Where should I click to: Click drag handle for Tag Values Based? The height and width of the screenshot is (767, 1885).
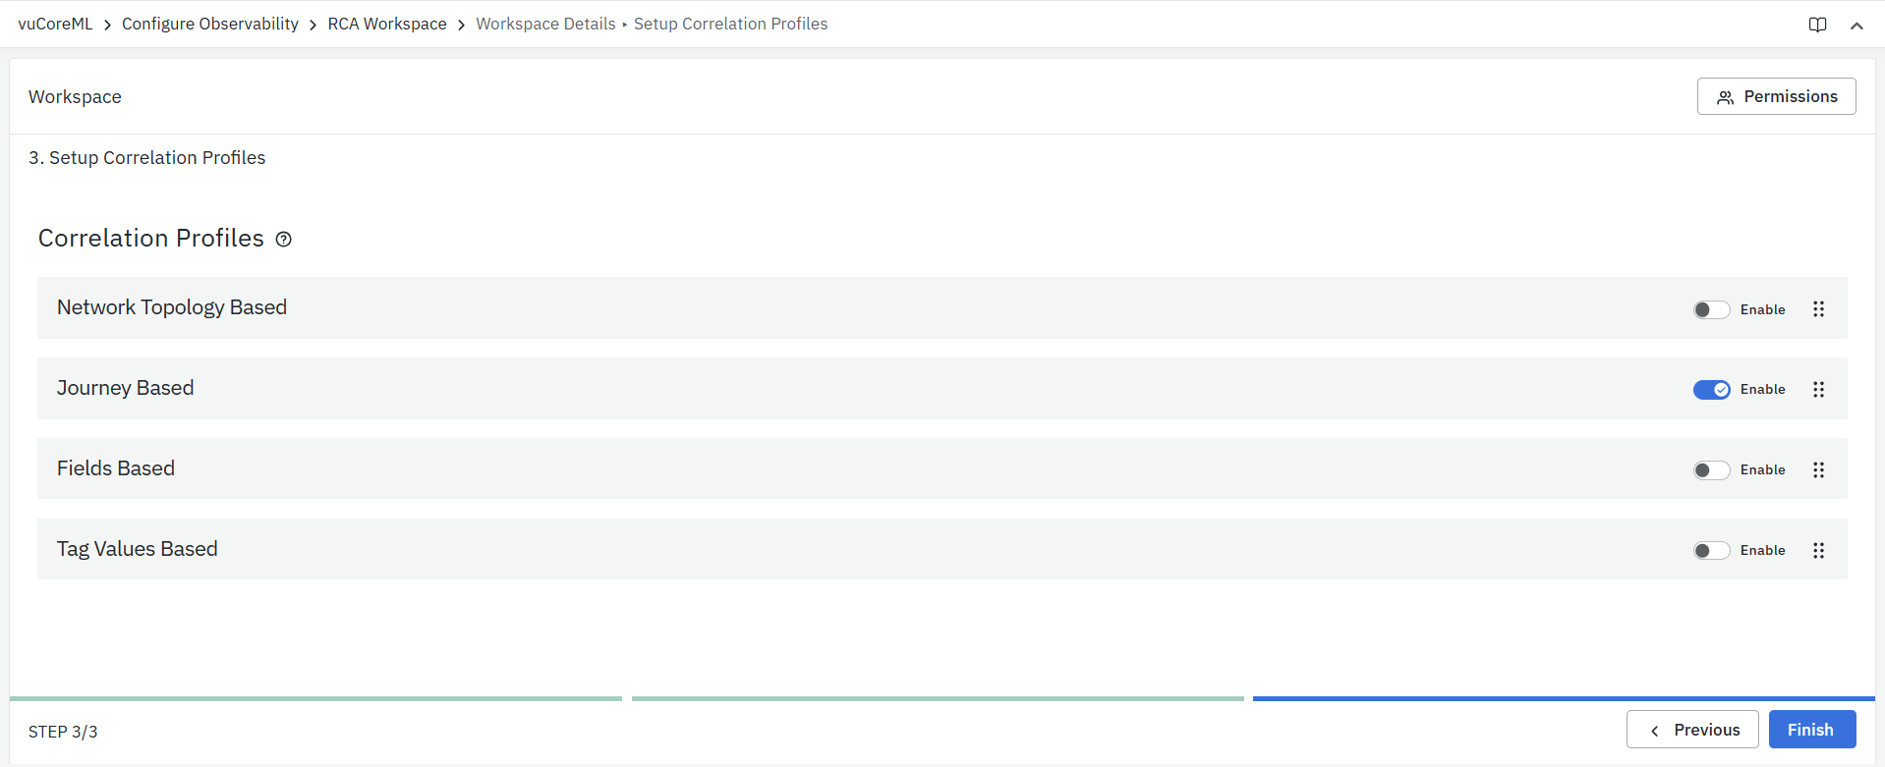[1818, 551]
